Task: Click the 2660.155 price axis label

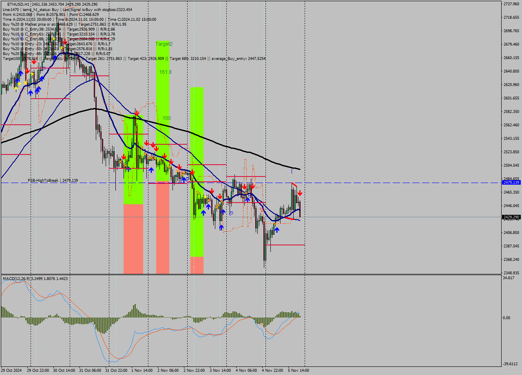Action: [x=511, y=57]
